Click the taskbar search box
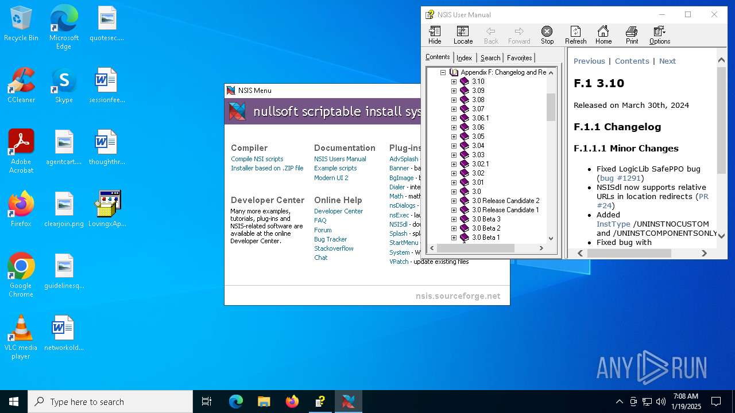This screenshot has height=413, width=735. [x=110, y=402]
